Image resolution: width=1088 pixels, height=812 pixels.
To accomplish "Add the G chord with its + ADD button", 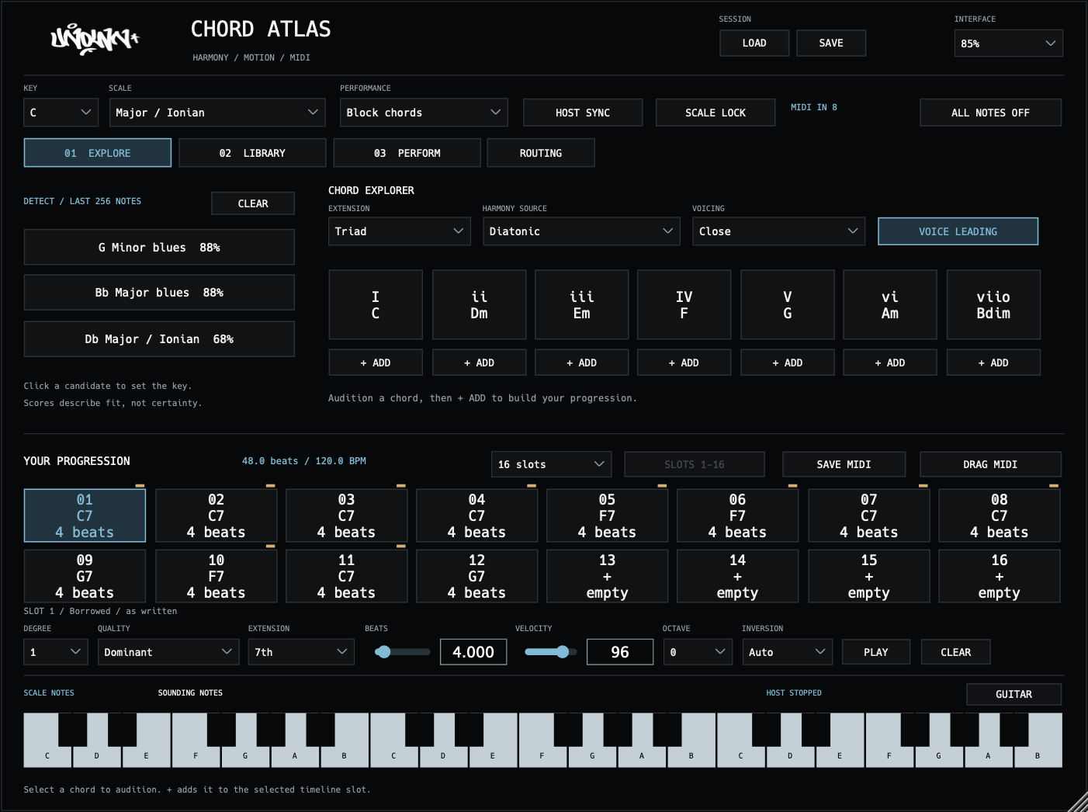I will point(788,363).
